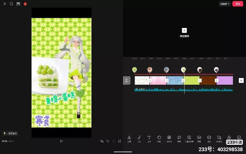The width and height of the screenshot is (246, 154).
Task: Select the marker above the brown clip
Action: tap(200, 70)
